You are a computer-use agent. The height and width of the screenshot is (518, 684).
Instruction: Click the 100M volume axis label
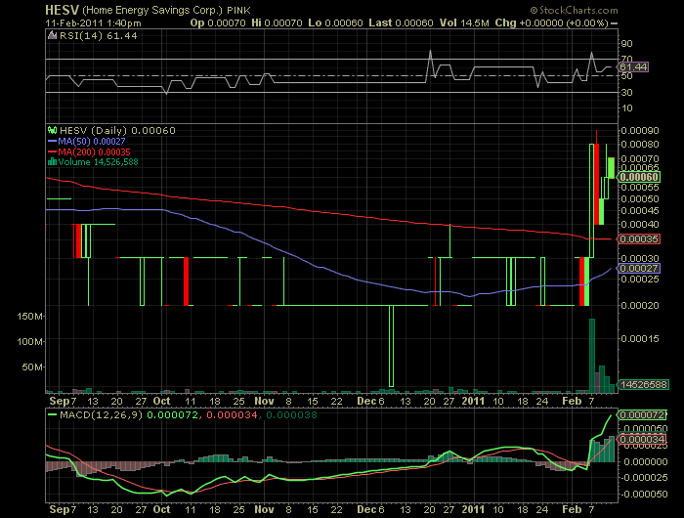click(29, 341)
